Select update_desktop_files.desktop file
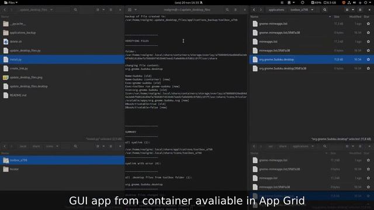This screenshot has height=210, width=374. (x=63, y=86)
